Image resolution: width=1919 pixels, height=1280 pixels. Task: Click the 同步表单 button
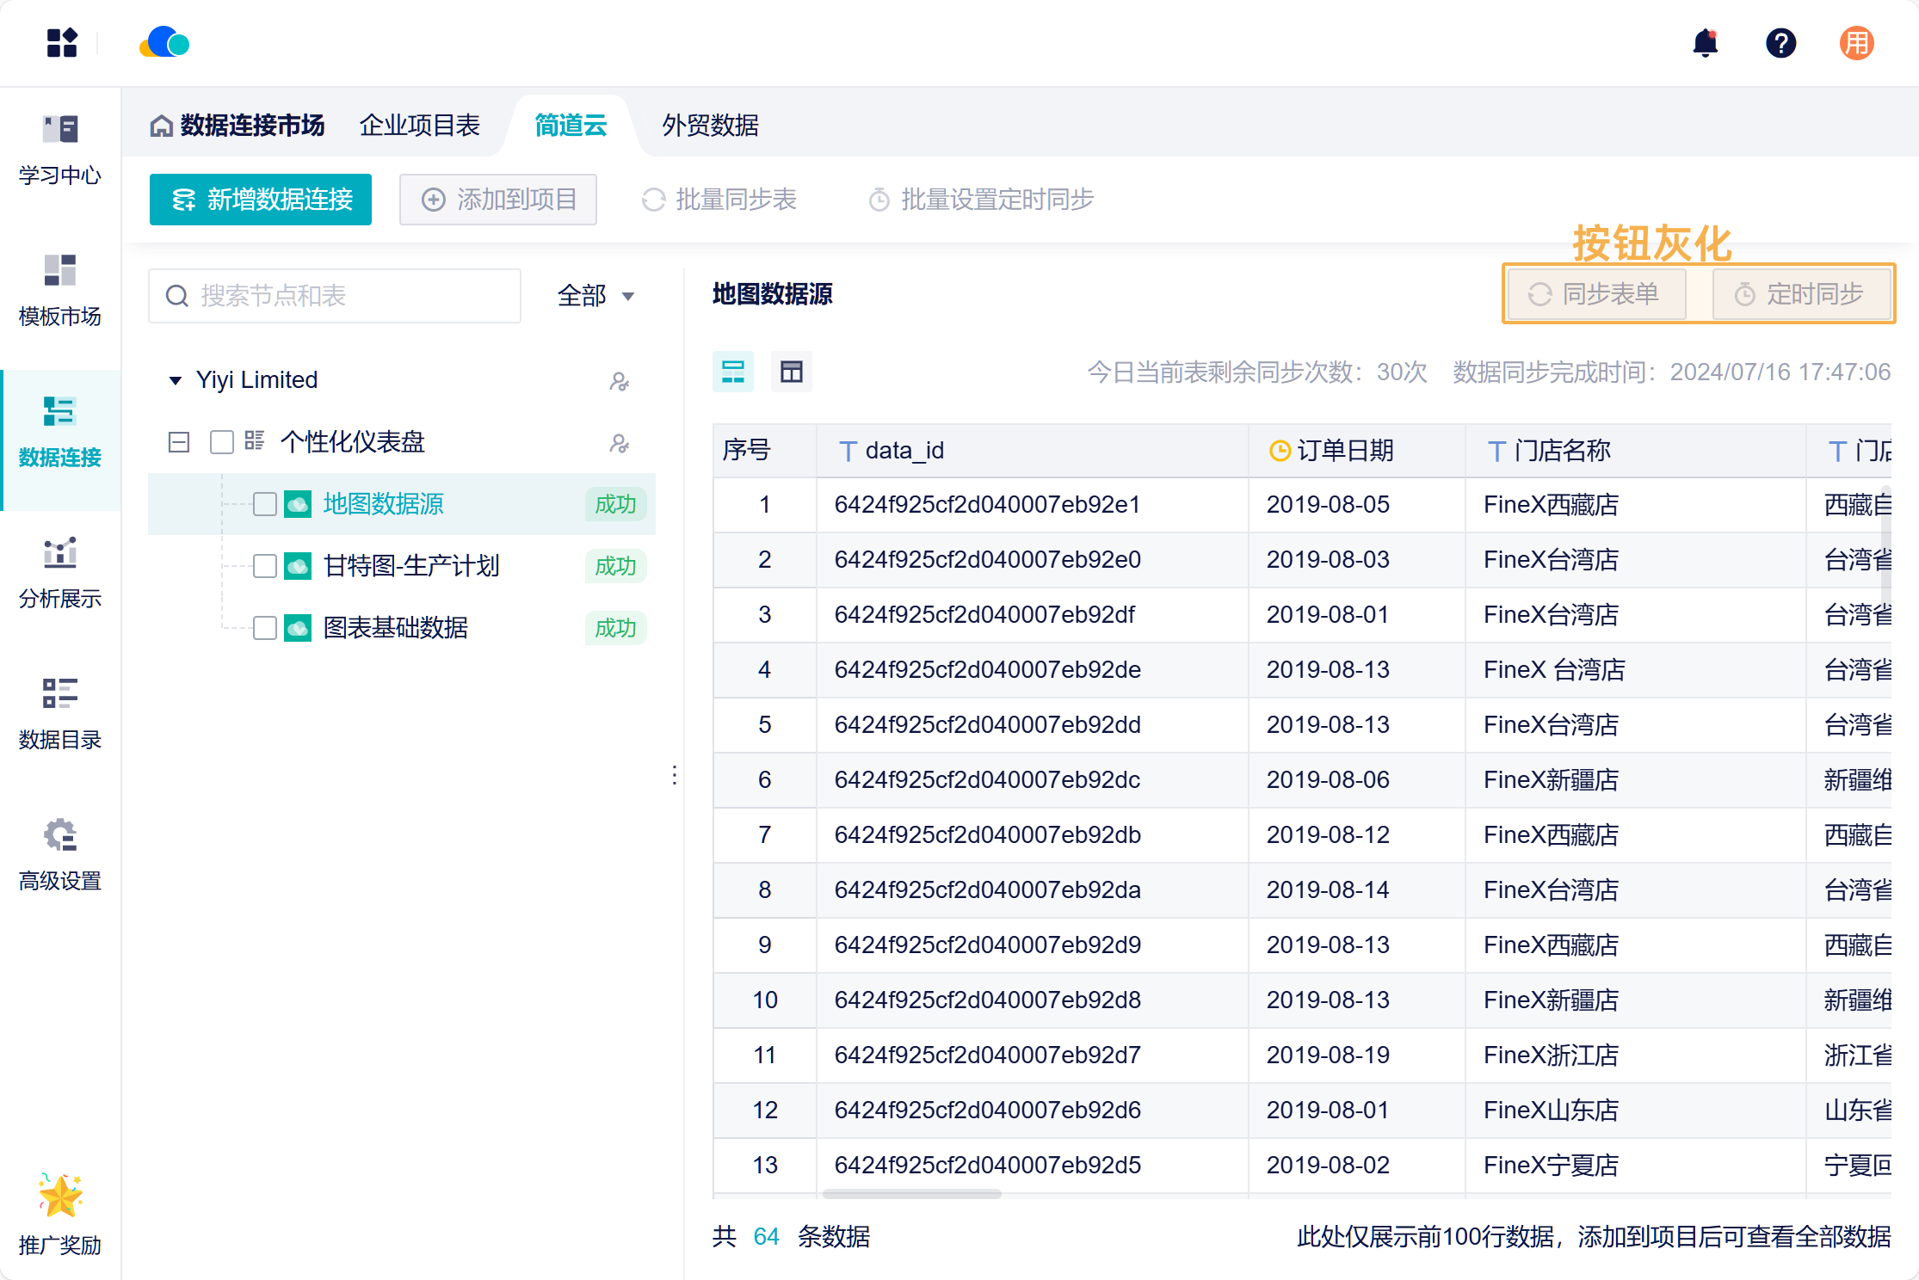[1596, 294]
